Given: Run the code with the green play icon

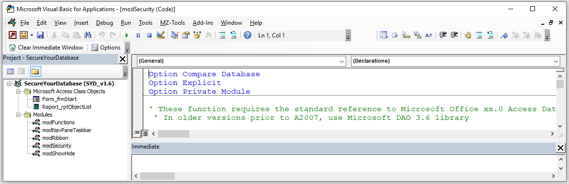Looking at the screenshot, I should (x=127, y=35).
